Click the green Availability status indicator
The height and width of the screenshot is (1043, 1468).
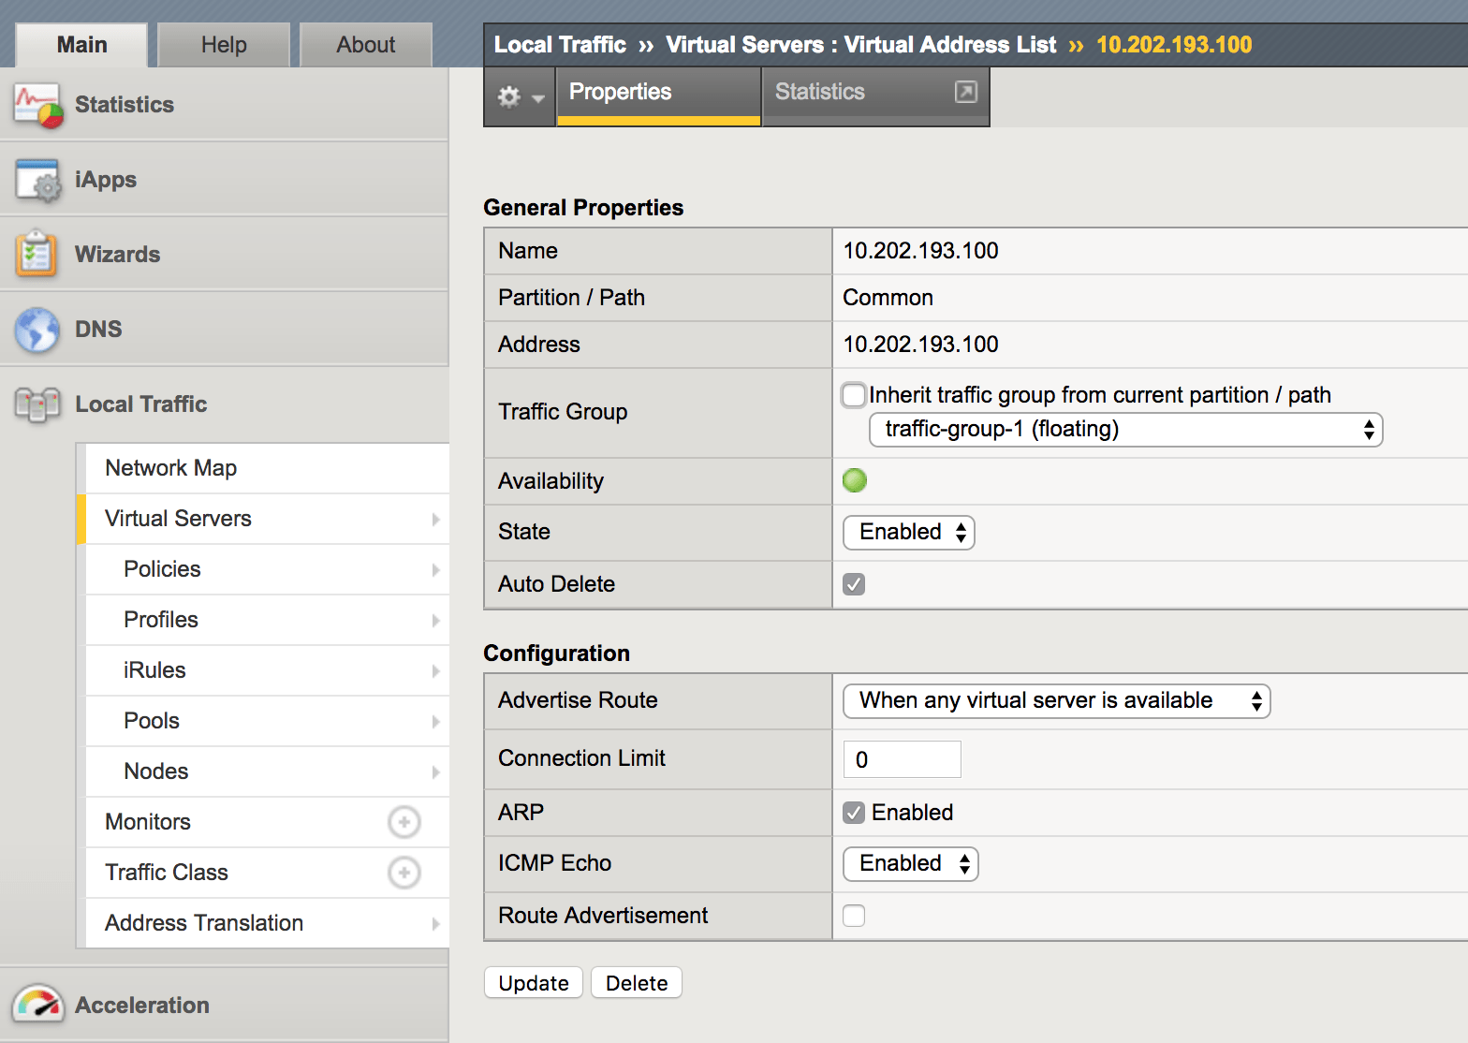coord(855,480)
